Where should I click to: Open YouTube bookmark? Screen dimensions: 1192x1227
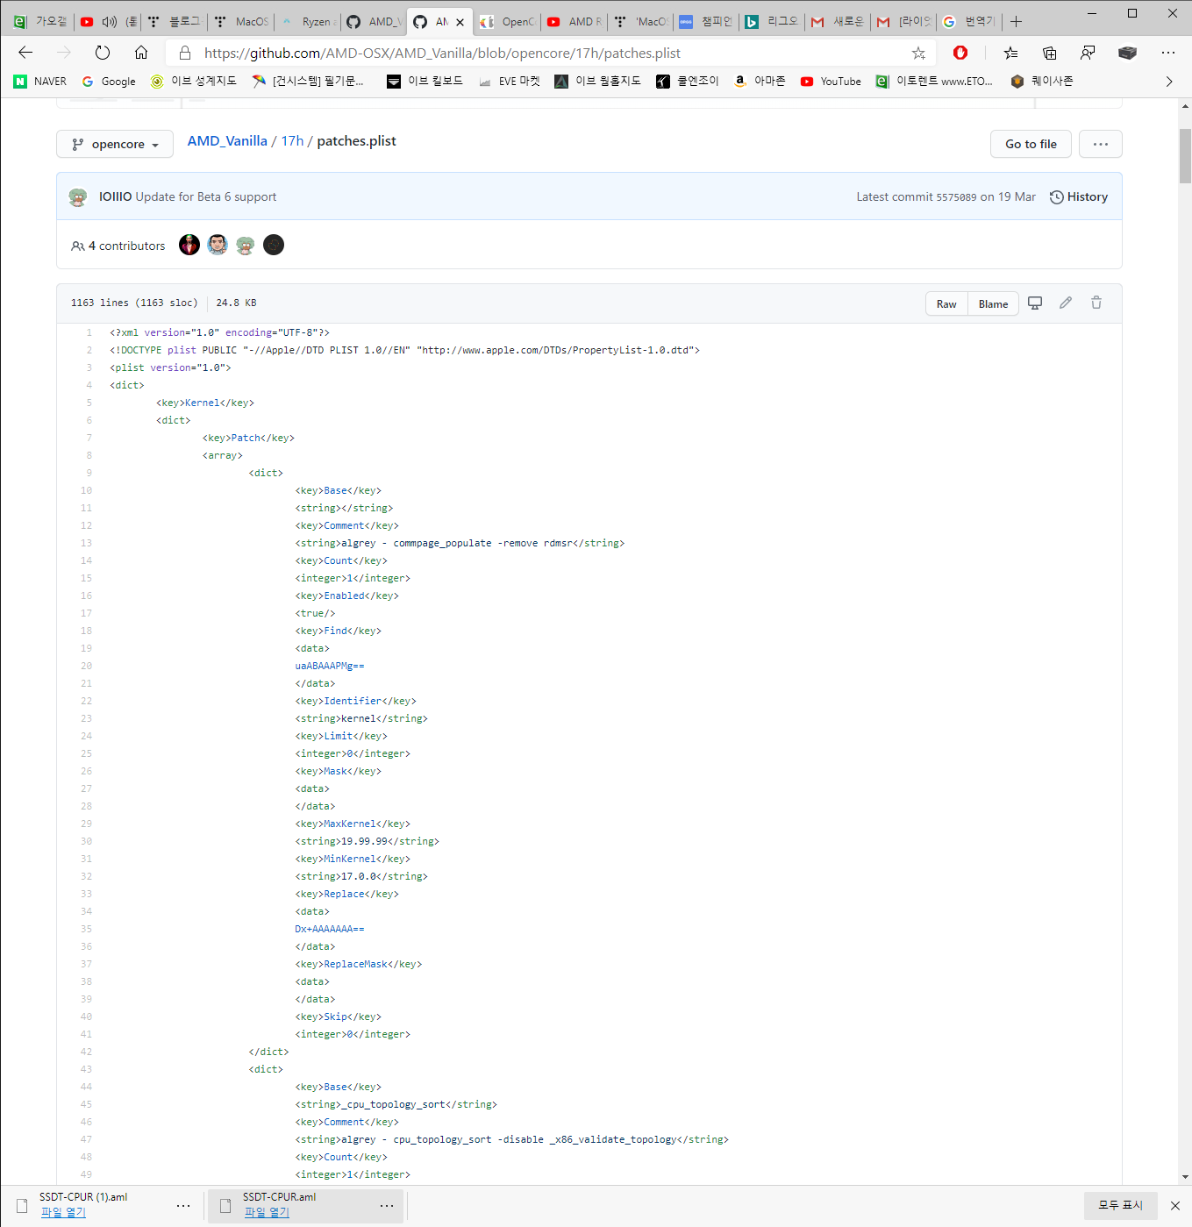pyautogui.click(x=831, y=82)
